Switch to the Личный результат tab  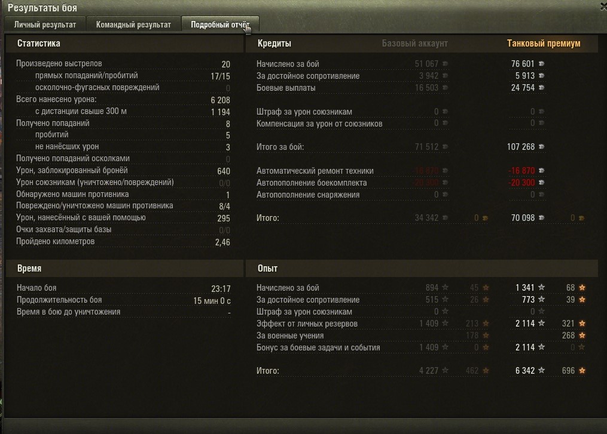[45, 24]
